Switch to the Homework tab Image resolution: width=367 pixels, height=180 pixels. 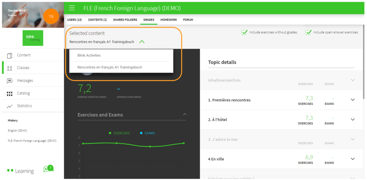coord(169,20)
